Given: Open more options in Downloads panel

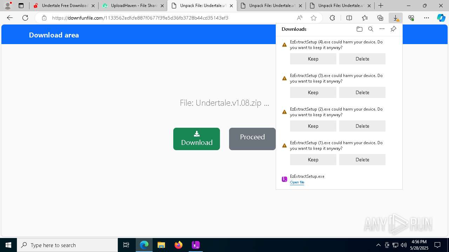Looking at the screenshot, I should [x=382, y=29].
